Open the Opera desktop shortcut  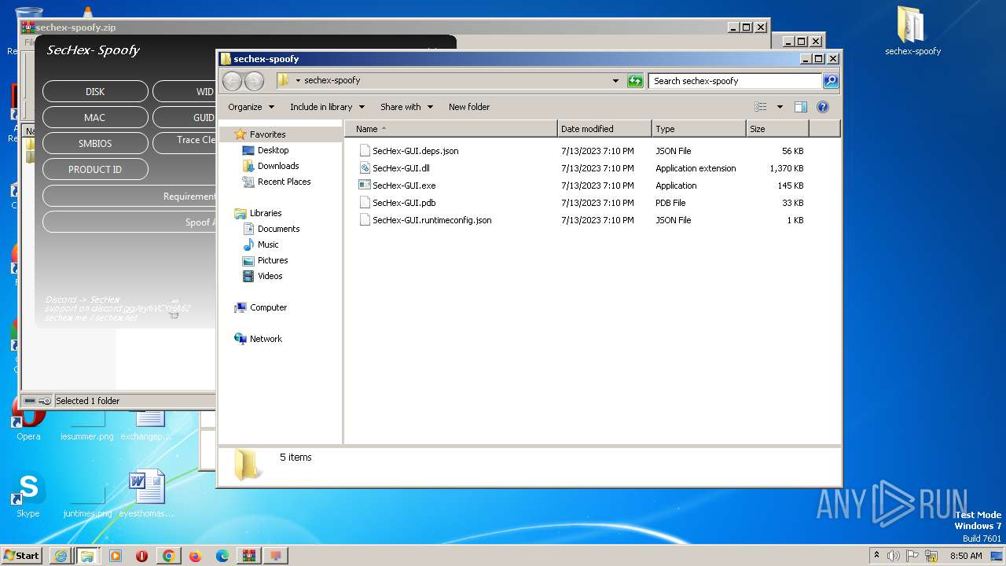point(28,419)
